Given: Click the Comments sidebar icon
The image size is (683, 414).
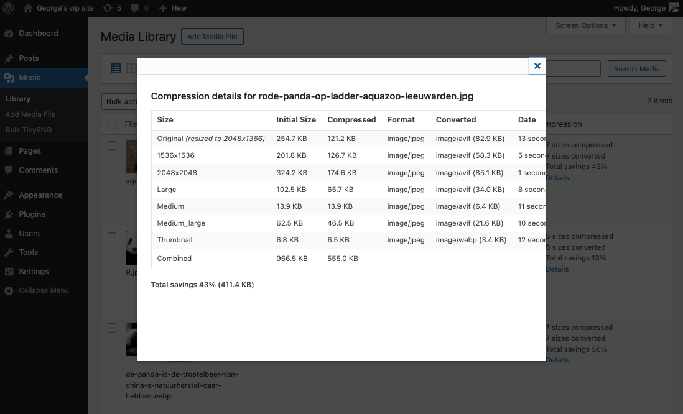Looking at the screenshot, I should (x=9, y=170).
